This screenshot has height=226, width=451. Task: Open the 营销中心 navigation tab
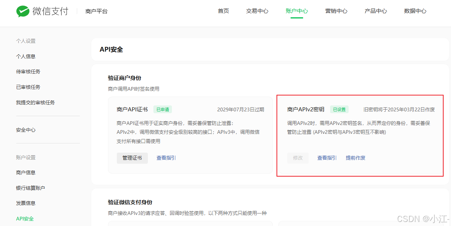point(336,11)
